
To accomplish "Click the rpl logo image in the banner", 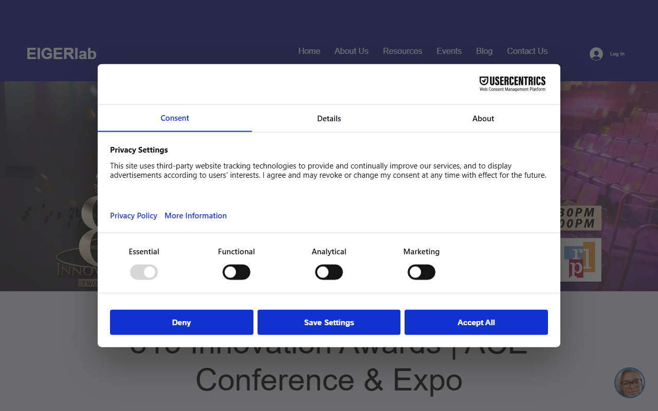I will (x=582, y=260).
